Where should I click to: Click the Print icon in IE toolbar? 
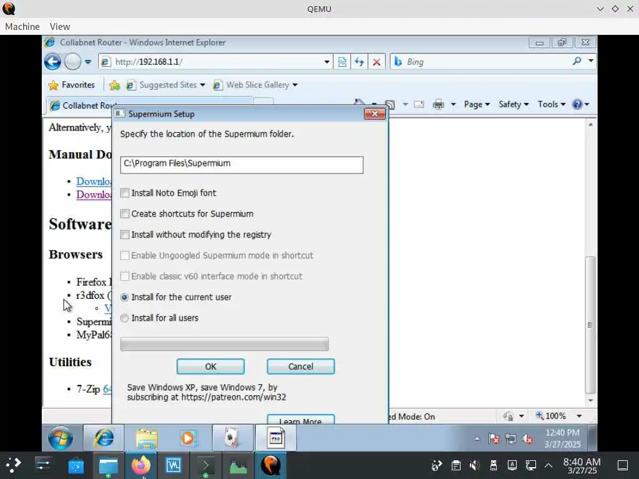coord(438,105)
